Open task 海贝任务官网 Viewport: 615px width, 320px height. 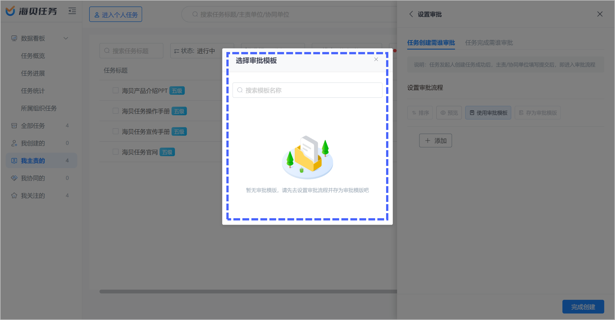140,152
